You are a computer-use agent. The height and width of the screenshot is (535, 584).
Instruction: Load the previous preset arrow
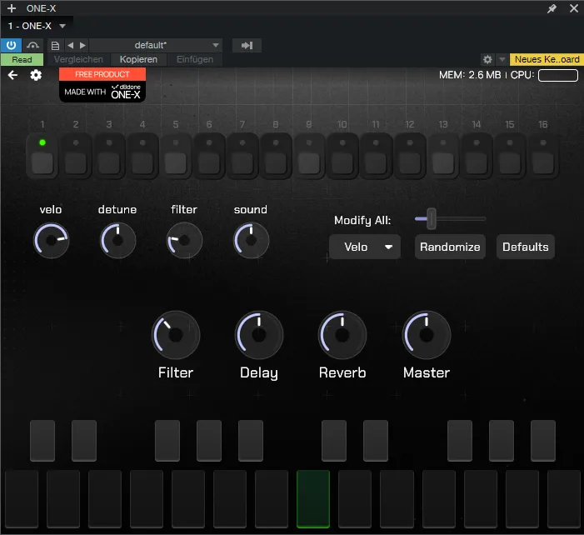(70, 46)
